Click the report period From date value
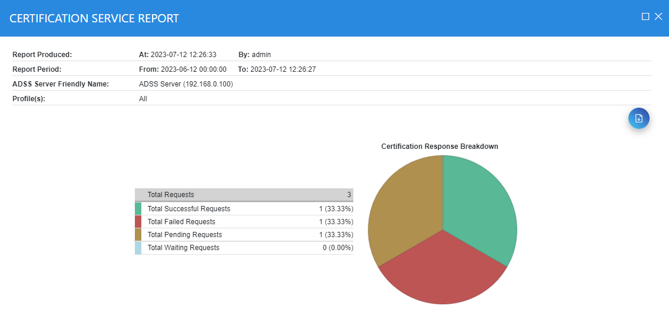Viewport: 669px width, 326px height. coord(193,69)
